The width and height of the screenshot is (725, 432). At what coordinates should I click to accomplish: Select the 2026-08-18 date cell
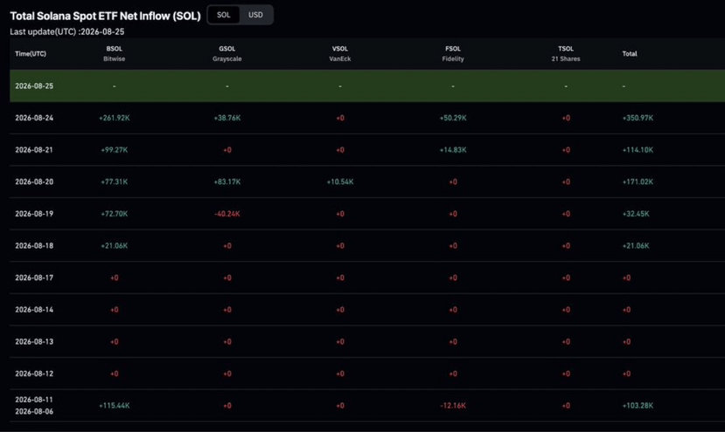(x=34, y=245)
